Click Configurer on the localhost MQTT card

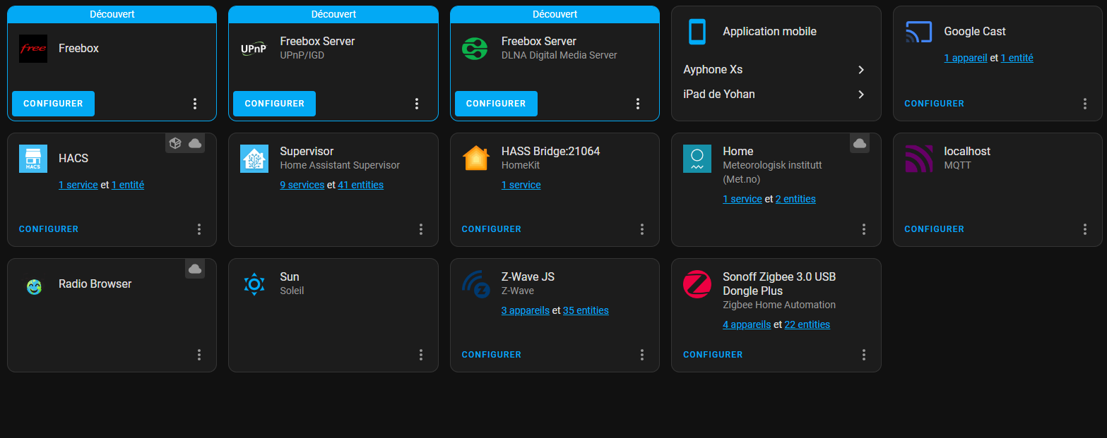coord(934,229)
